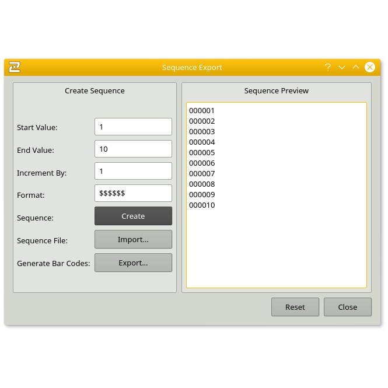Click empty area of the Sequence Preview box
The image size is (388, 388).
[x=276, y=251]
